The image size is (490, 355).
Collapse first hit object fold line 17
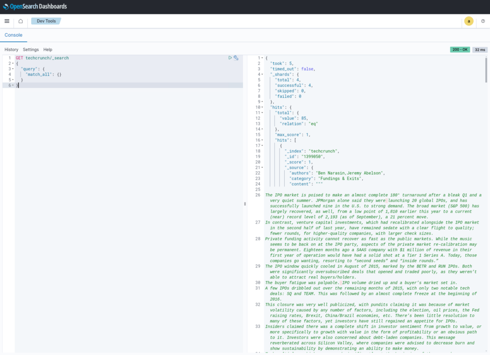tap(262, 146)
